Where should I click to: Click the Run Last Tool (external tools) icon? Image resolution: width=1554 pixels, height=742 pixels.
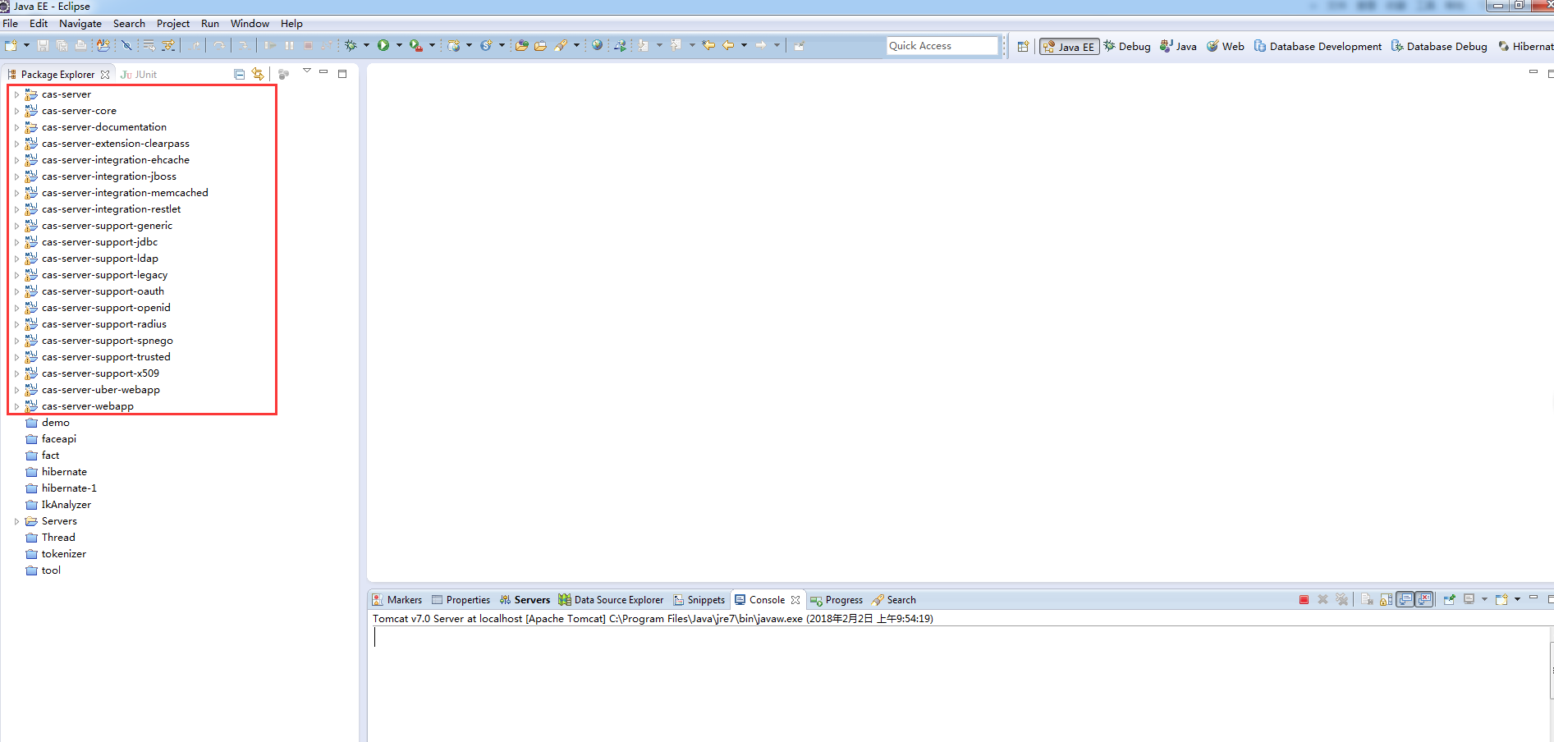[x=416, y=45]
